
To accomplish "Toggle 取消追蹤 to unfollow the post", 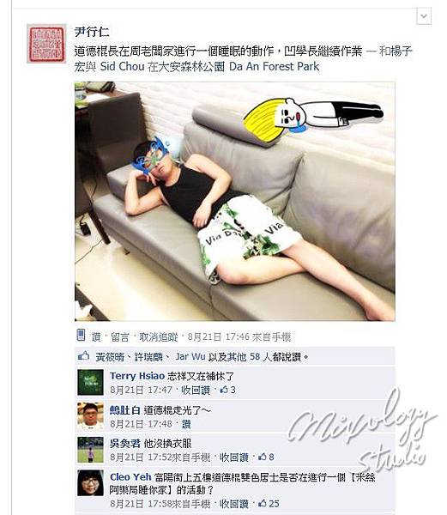I will pyautogui.click(x=159, y=337).
